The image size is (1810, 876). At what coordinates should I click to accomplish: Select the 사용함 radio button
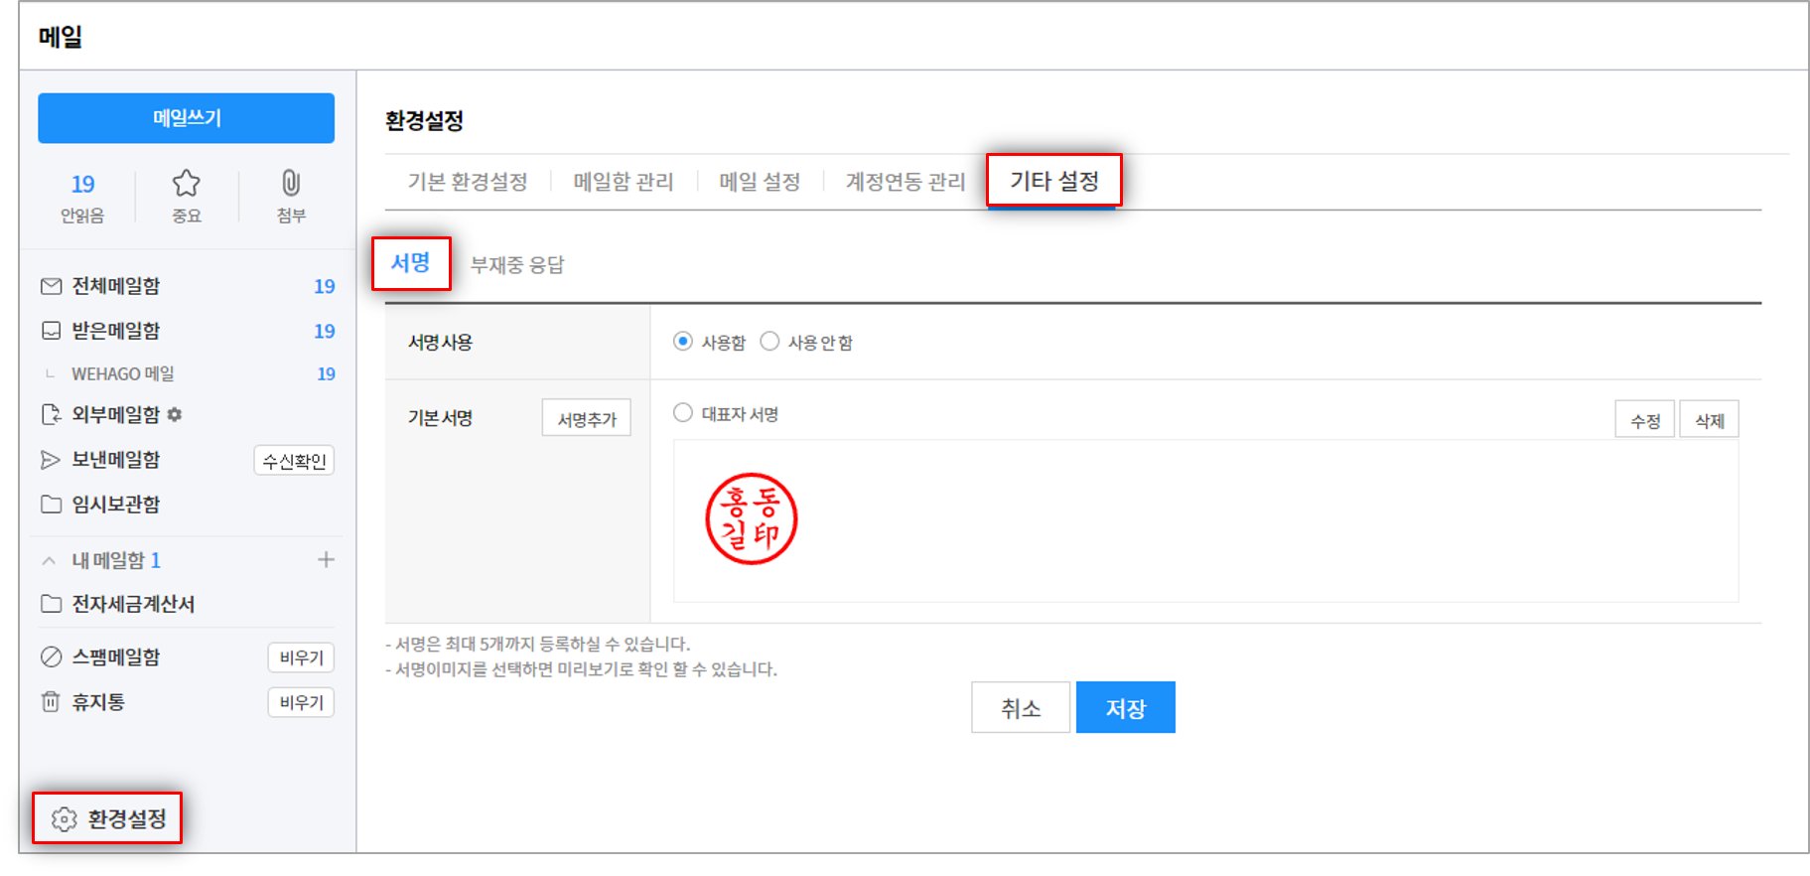(x=683, y=342)
